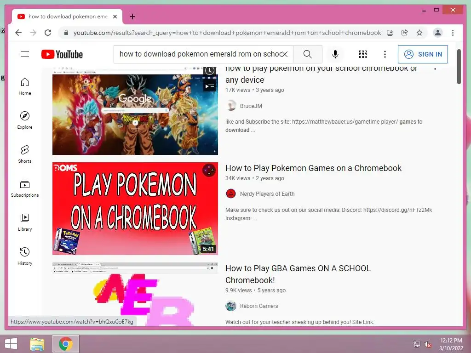
Task: Click the network tray icon
Action: point(417,344)
